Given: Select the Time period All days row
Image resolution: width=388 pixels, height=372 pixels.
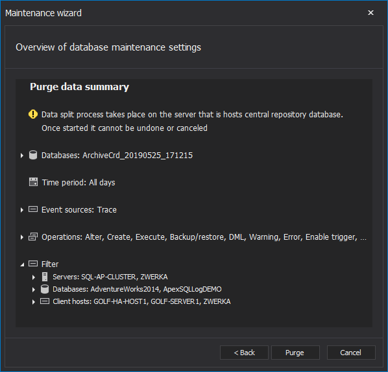Looking at the screenshot, I should [72, 182].
